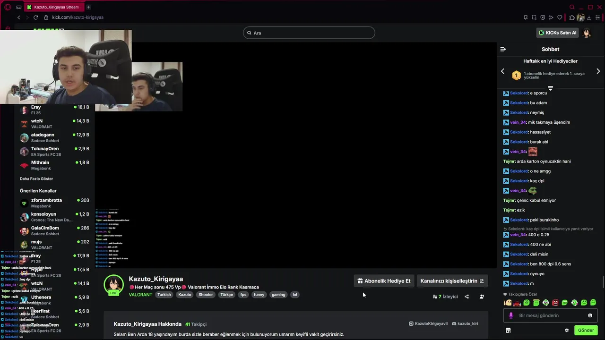This screenshot has height=340, width=605.
Task: Open the ad blocker shield icon
Action: pyautogui.click(x=543, y=17)
